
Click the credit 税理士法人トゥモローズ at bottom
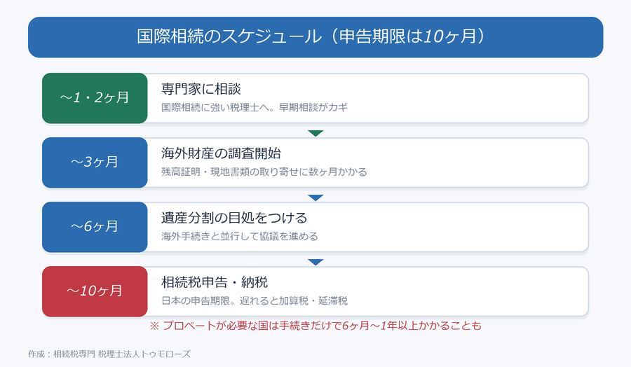tap(144, 354)
